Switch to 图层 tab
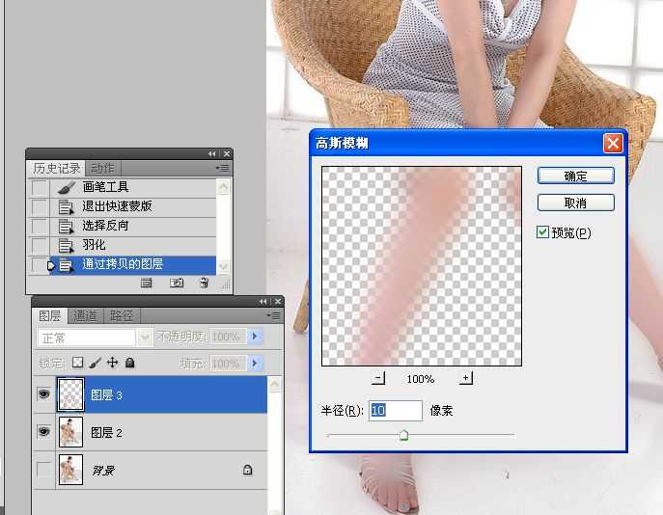The width and height of the screenshot is (663, 515). pos(50,315)
